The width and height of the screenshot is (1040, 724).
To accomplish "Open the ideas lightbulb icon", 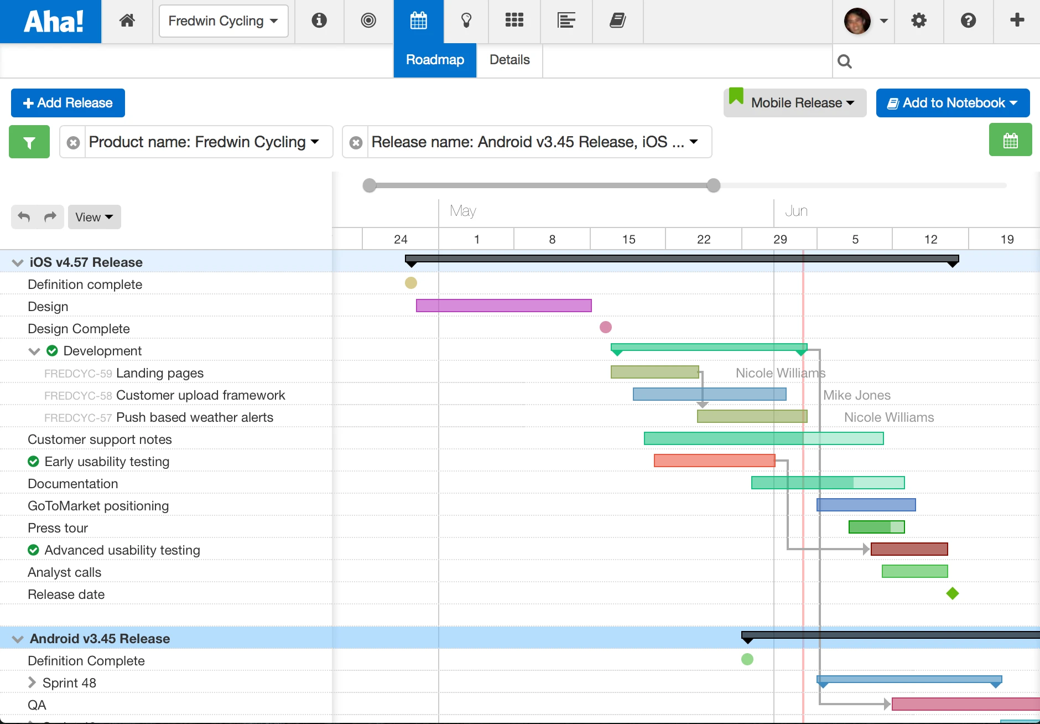I will point(466,20).
